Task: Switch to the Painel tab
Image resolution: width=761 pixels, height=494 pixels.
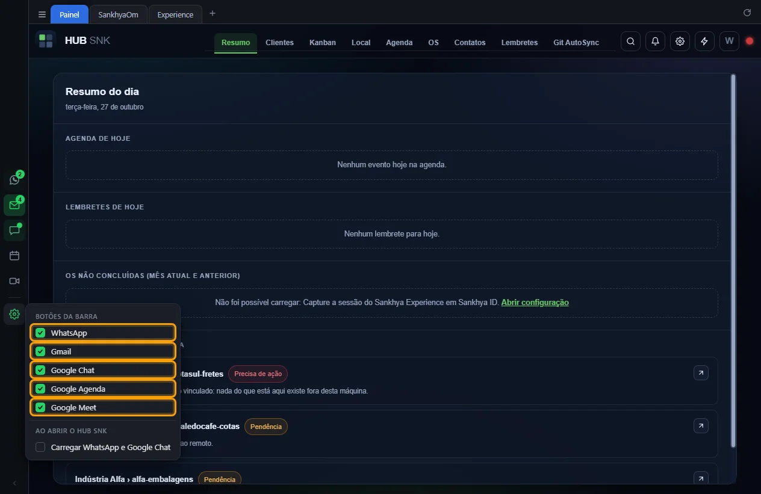Action: coord(69,14)
